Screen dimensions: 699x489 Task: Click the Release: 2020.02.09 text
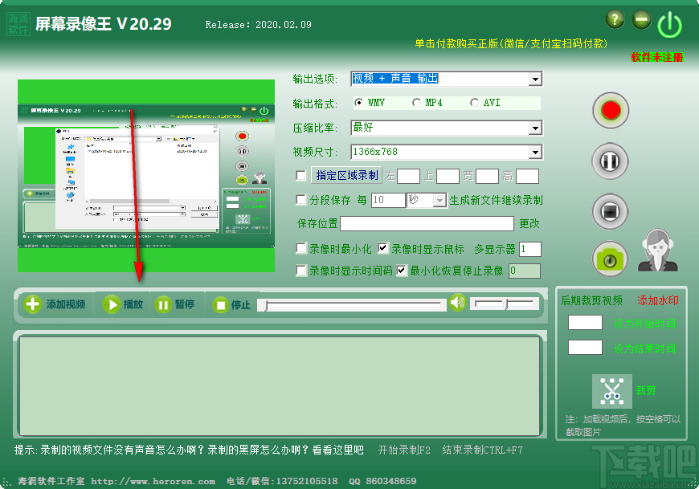[258, 25]
